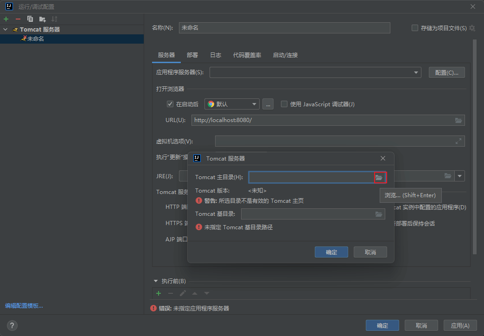Collapse the 执行前 section
This screenshot has width=484, height=336.
tap(156, 281)
